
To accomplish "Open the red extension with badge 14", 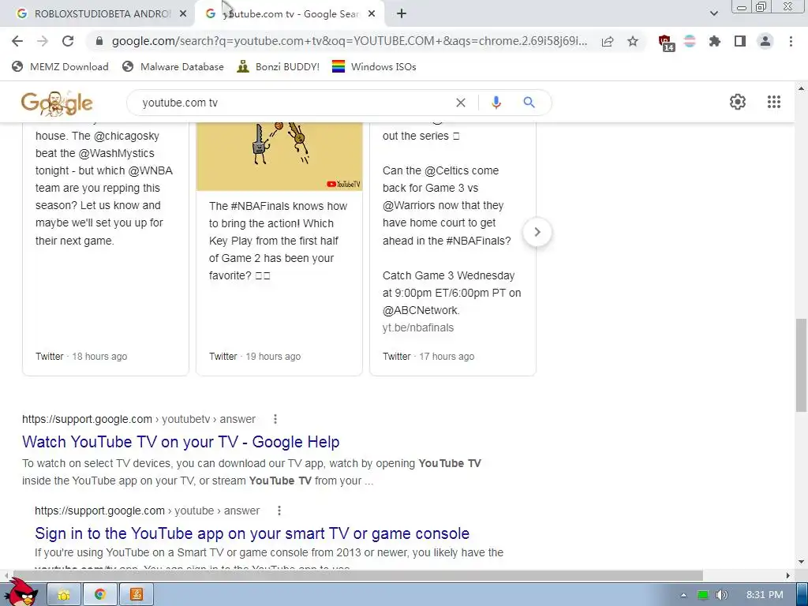I will click(x=666, y=43).
